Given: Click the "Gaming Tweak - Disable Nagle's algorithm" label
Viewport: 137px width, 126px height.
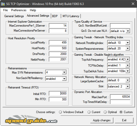Looking at the screenshot, I should tap(99, 55).
